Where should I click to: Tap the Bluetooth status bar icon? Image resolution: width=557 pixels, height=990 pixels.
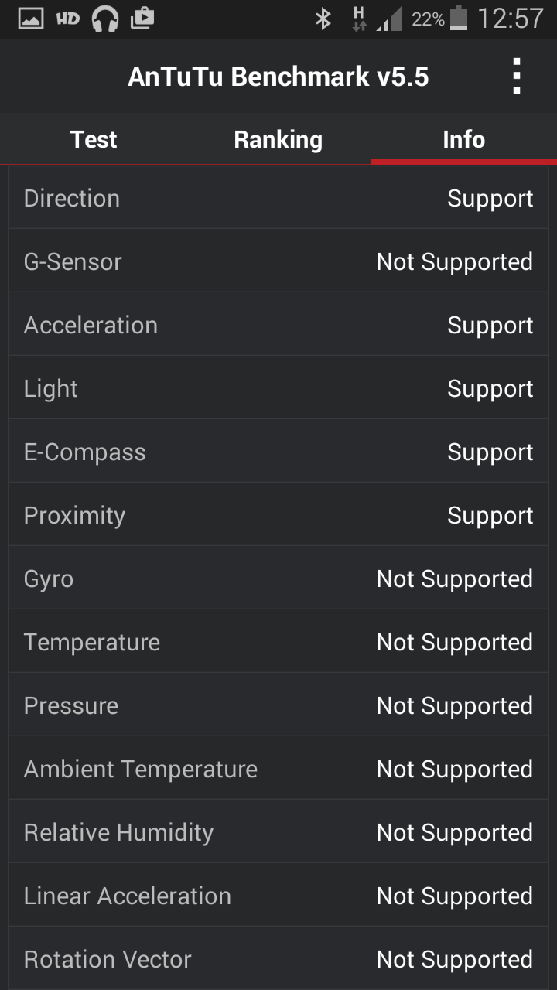click(323, 19)
